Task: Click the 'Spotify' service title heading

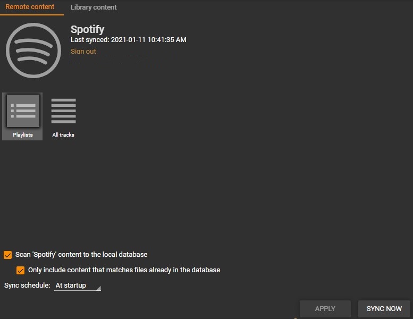Action: [x=88, y=29]
